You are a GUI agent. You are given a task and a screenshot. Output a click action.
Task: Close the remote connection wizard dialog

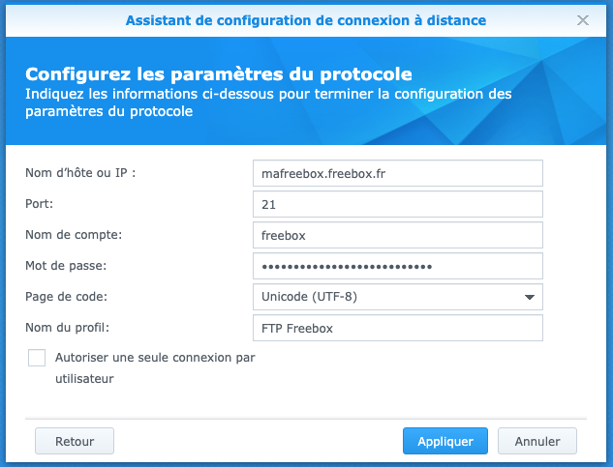pos(582,19)
